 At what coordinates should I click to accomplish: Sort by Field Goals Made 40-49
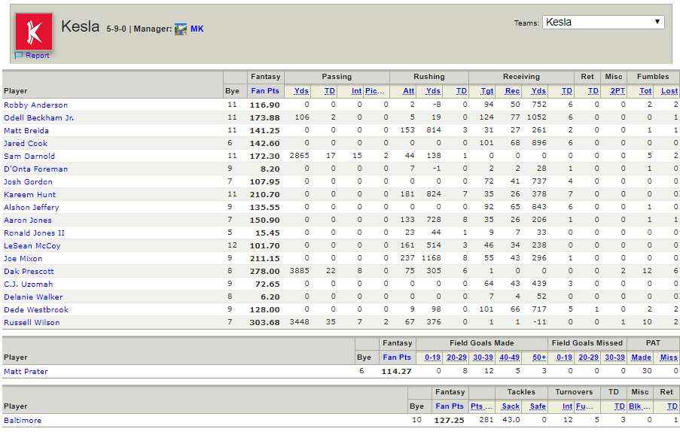click(510, 357)
